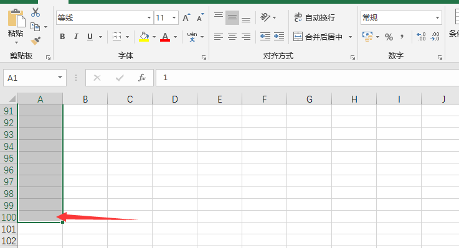The height and width of the screenshot is (248, 459).
Task: Decrease font size with small A
Action: [201, 18]
